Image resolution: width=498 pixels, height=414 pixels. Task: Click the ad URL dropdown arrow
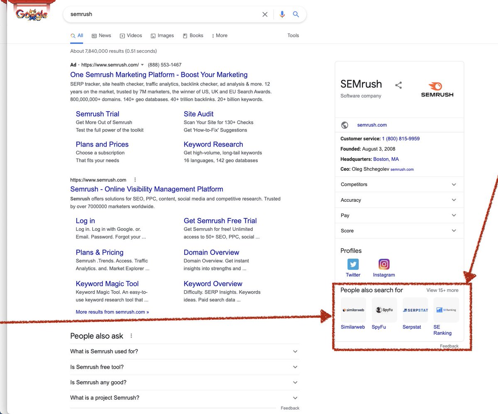click(142, 65)
